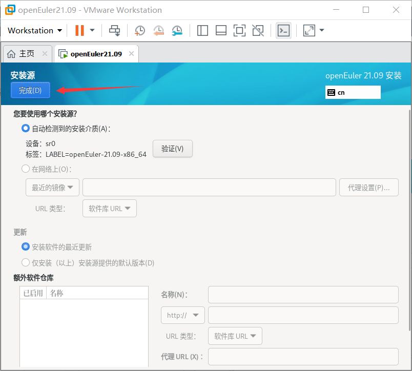Click the 代理 URL (X) input field
The image size is (412, 371).
303,357
